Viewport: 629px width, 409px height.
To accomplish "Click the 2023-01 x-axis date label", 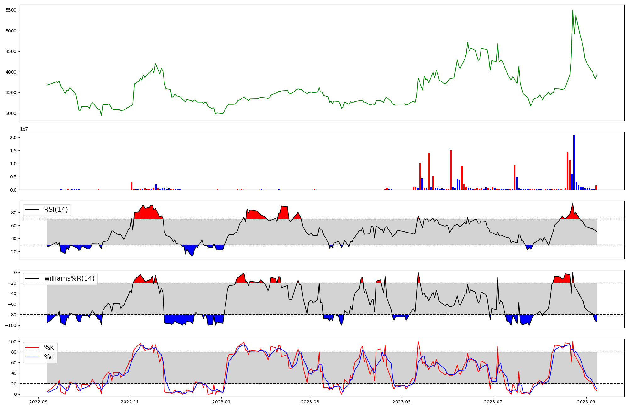I will pyautogui.click(x=221, y=402).
